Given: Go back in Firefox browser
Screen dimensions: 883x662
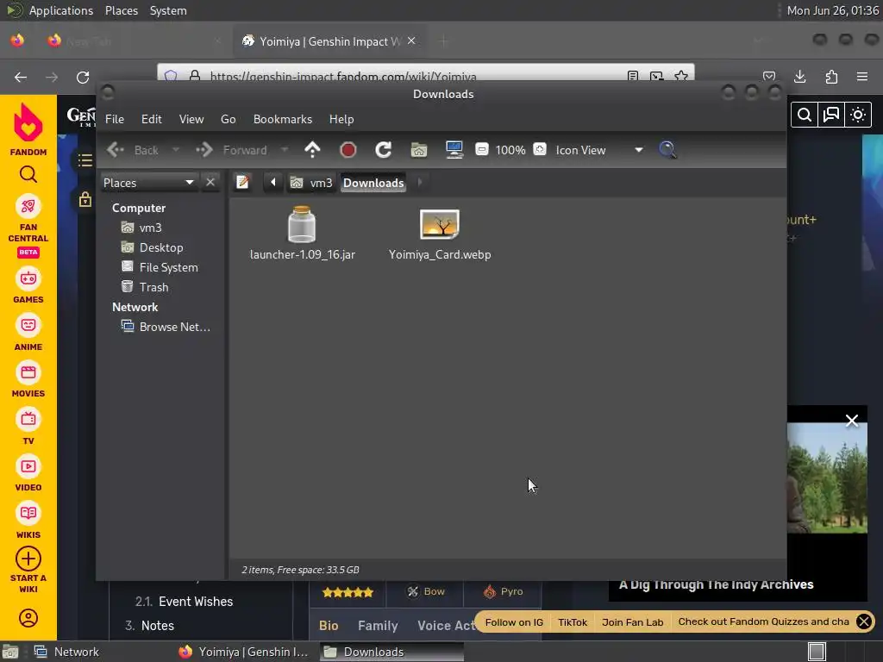Looking at the screenshot, I should tap(21, 77).
